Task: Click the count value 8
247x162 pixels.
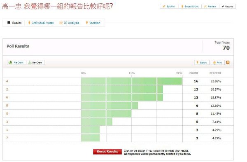Action: pos(197,114)
